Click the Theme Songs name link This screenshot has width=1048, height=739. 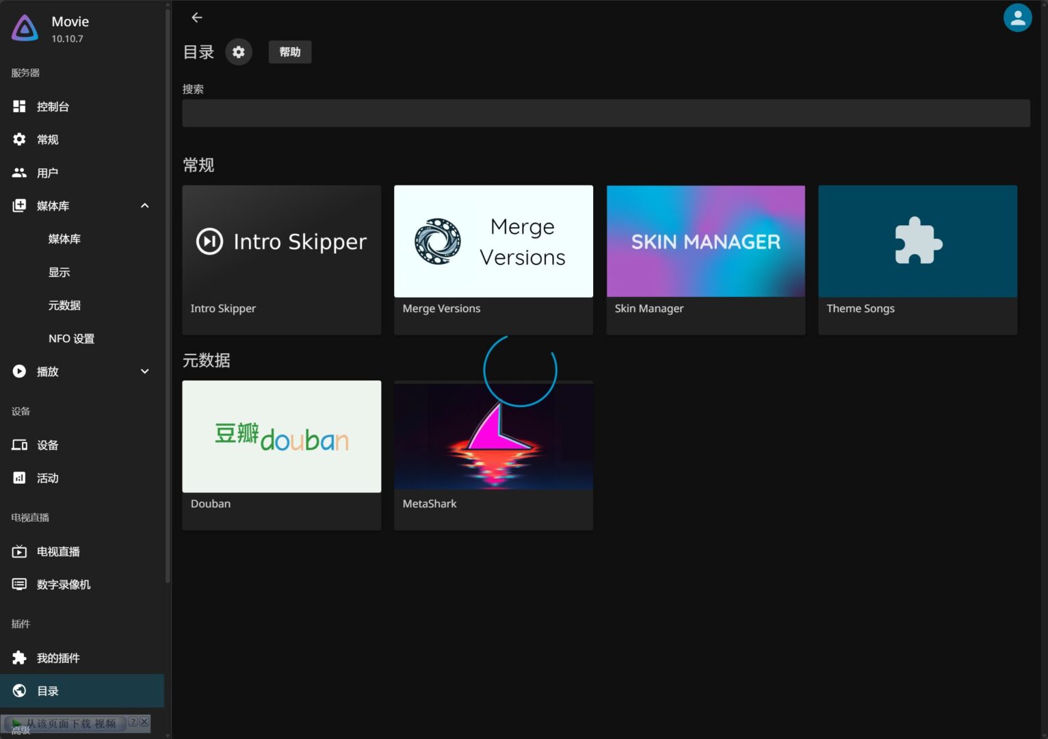[860, 309]
